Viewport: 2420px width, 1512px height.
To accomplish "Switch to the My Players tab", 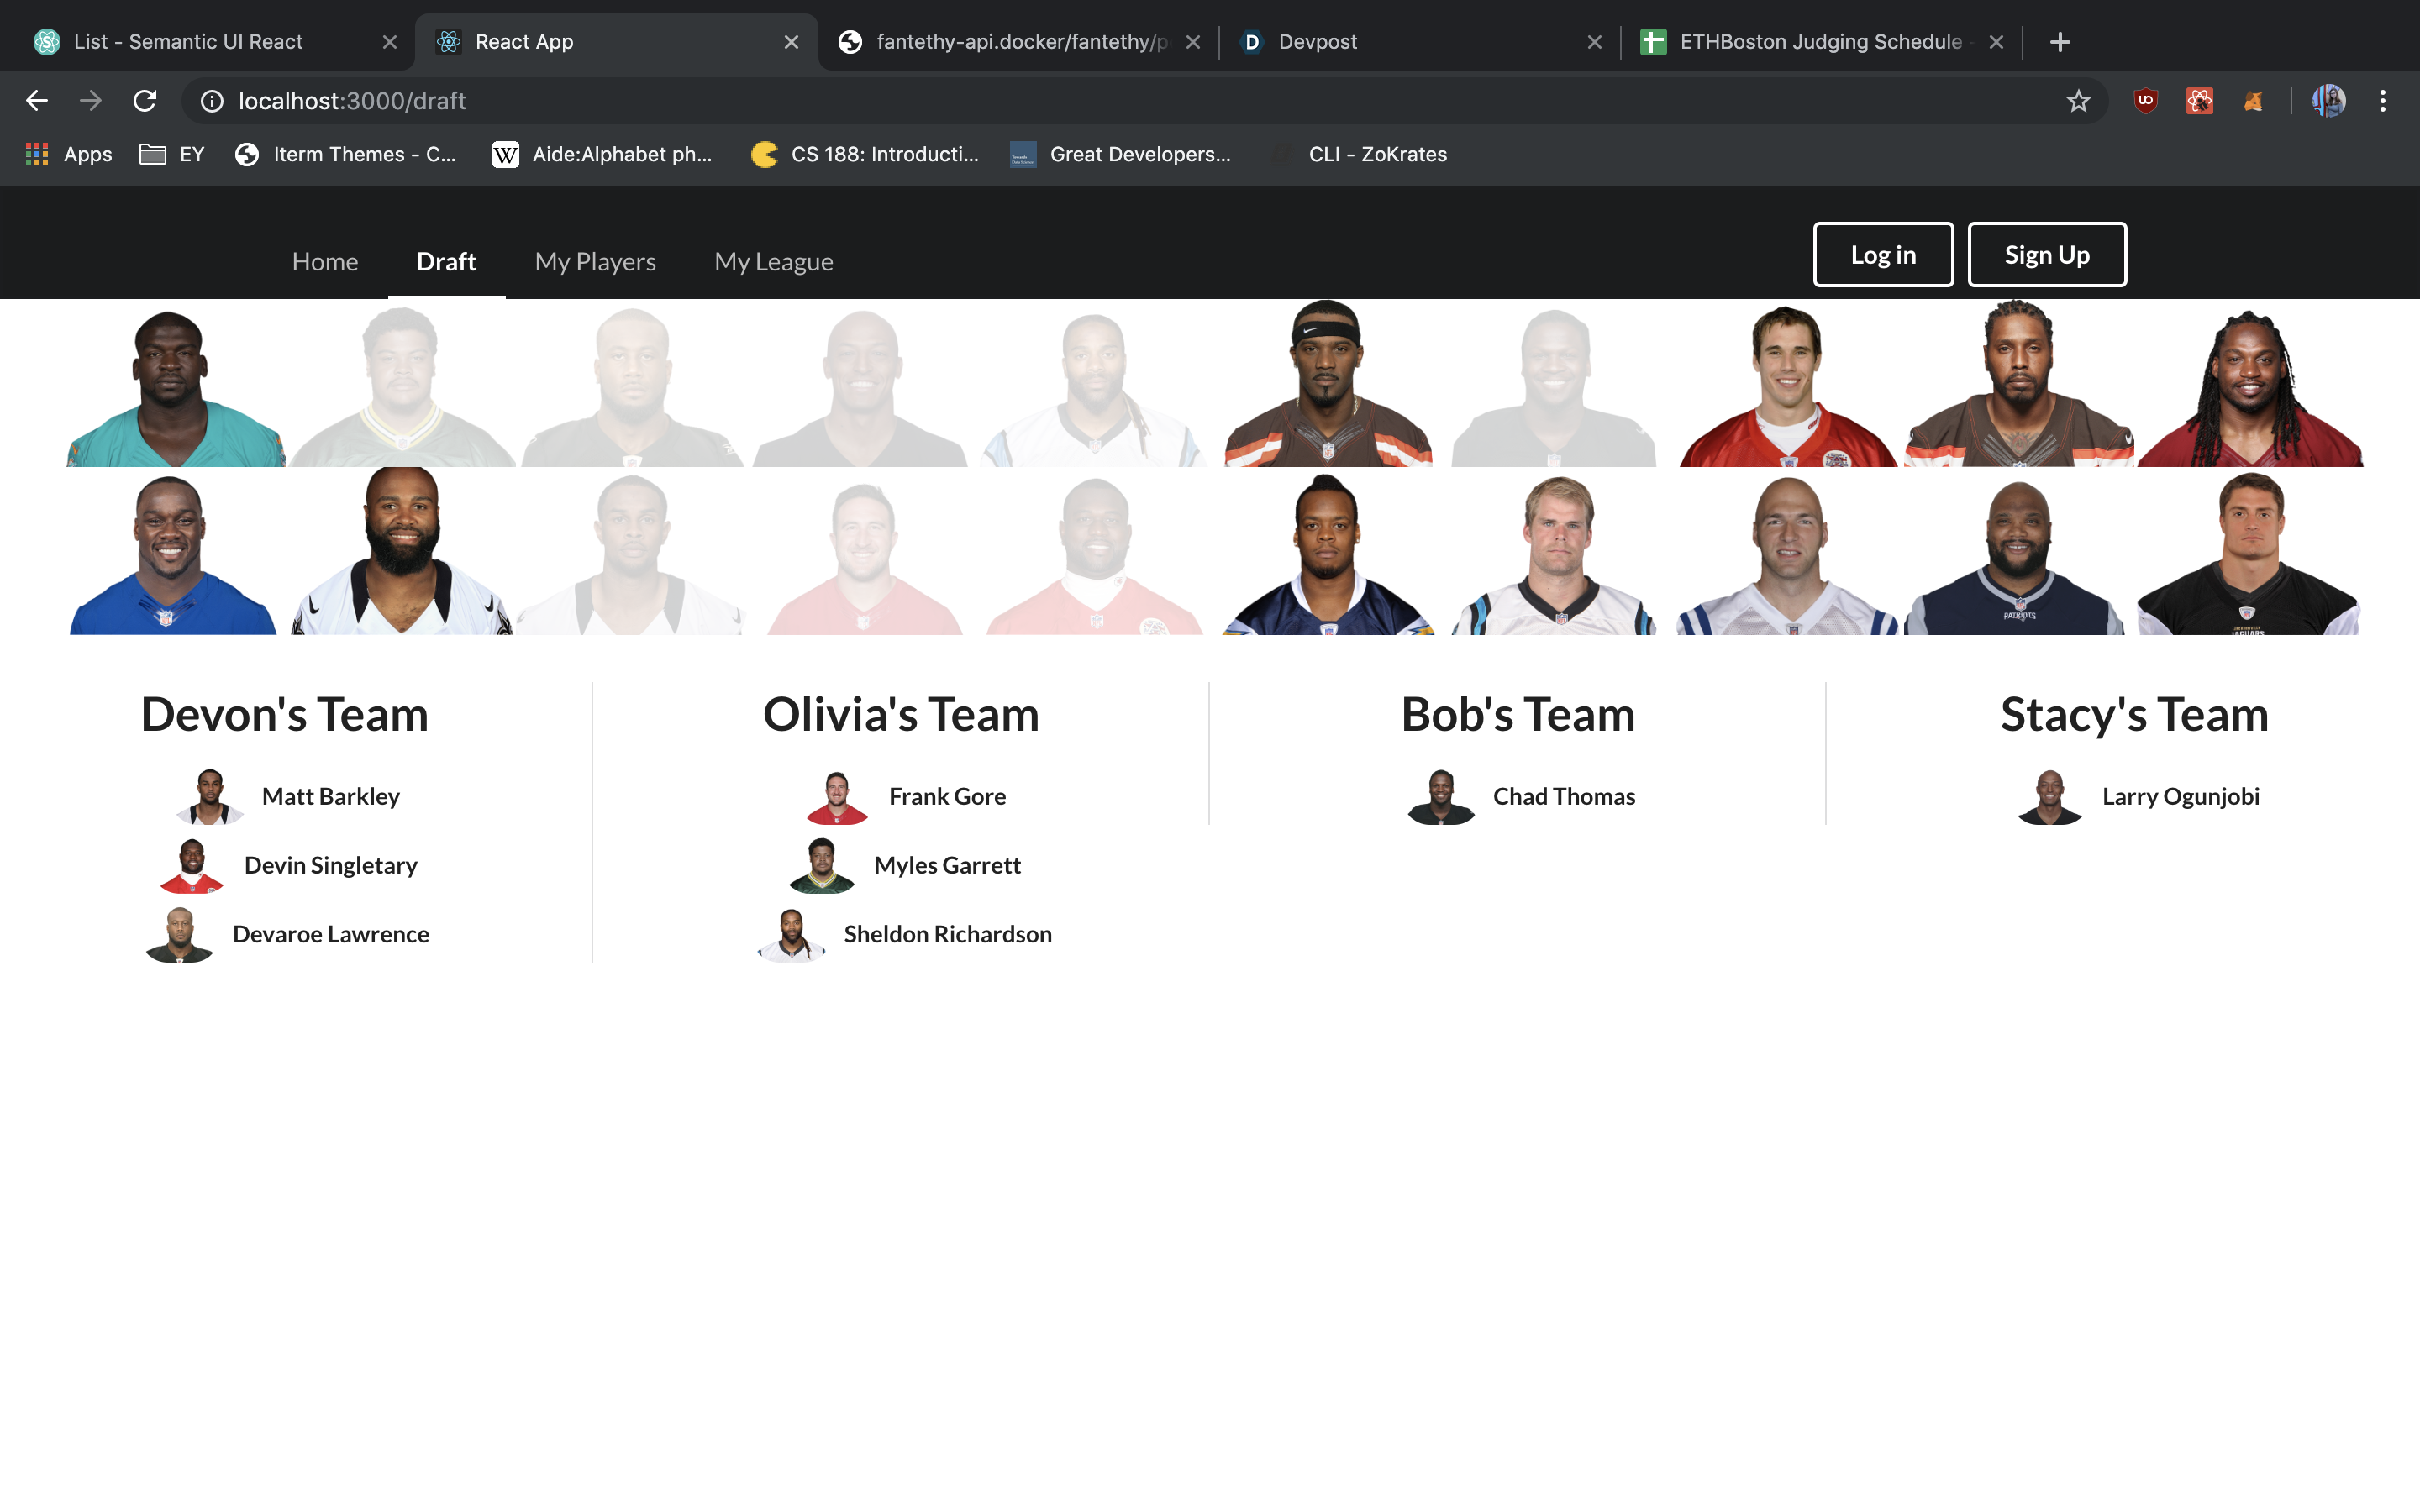I will pos(595,261).
